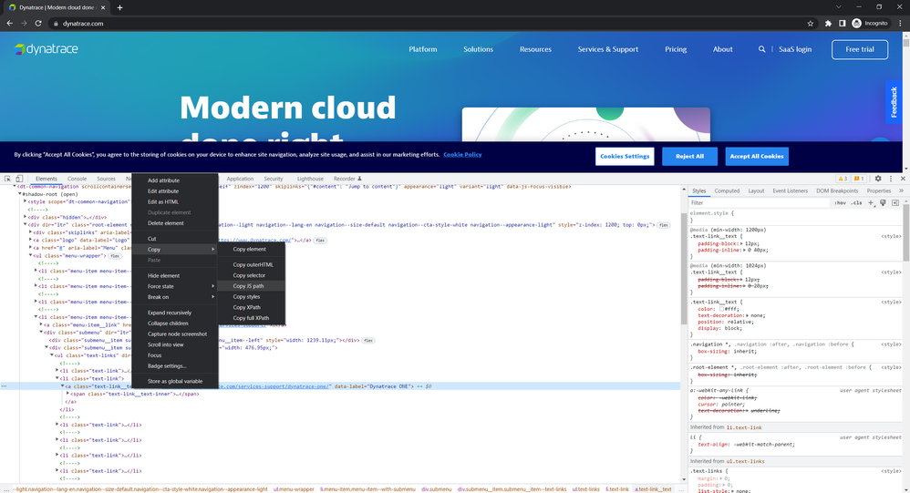The height and width of the screenshot is (493, 910).
Task: Click the new style rule plus icon
Action: coord(871,203)
